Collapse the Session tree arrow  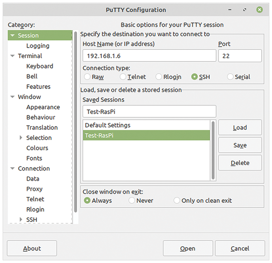pos(13,35)
